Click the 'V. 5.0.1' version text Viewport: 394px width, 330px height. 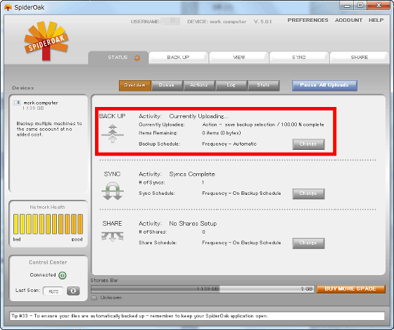coord(262,22)
